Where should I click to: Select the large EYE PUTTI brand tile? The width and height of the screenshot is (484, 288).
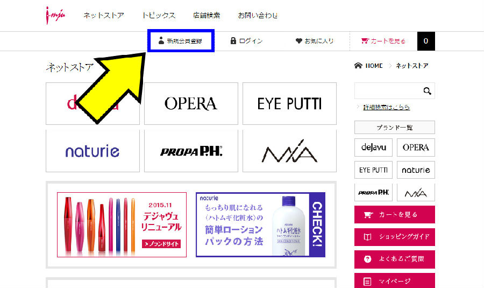click(x=289, y=103)
